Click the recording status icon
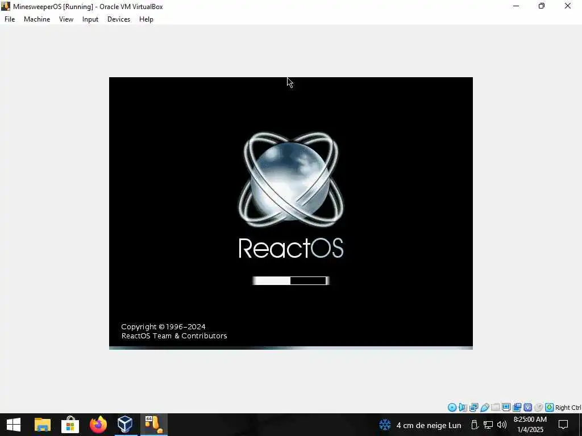 coord(517,408)
